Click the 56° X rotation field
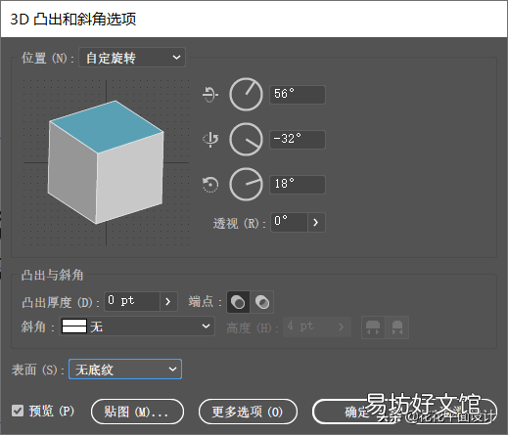The height and width of the screenshot is (435, 508). (298, 95)
